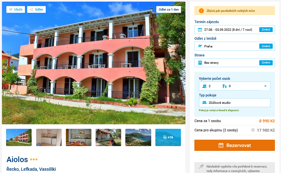Click the cutlery icon beside Bez stravy
This screenshot has height=173, width=281.
(200, 63)
